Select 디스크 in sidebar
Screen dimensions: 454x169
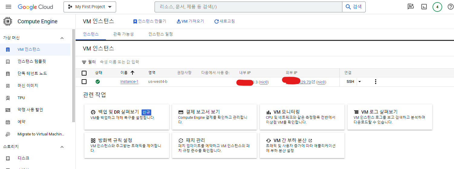[x=35, y=158]
